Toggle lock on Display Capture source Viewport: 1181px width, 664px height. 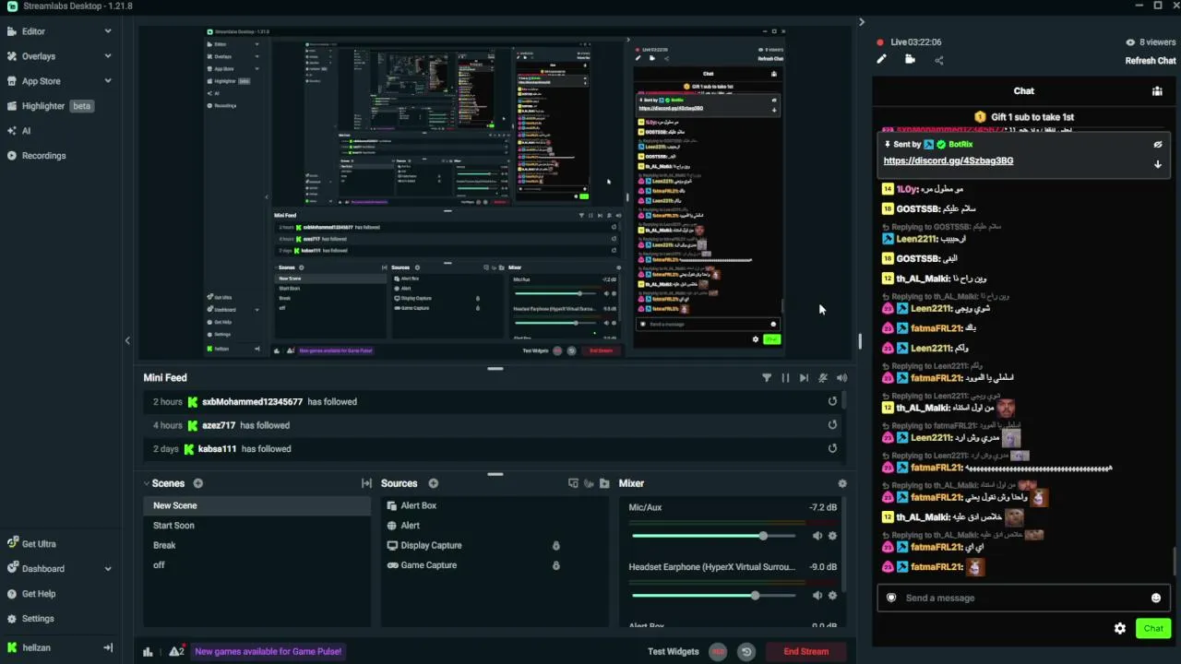click(555, 546)
